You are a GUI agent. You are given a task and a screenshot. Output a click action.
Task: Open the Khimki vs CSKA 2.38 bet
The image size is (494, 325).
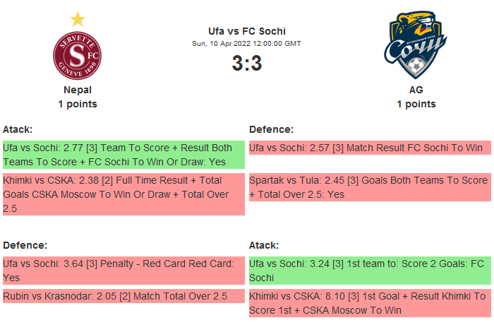[123, 194]
